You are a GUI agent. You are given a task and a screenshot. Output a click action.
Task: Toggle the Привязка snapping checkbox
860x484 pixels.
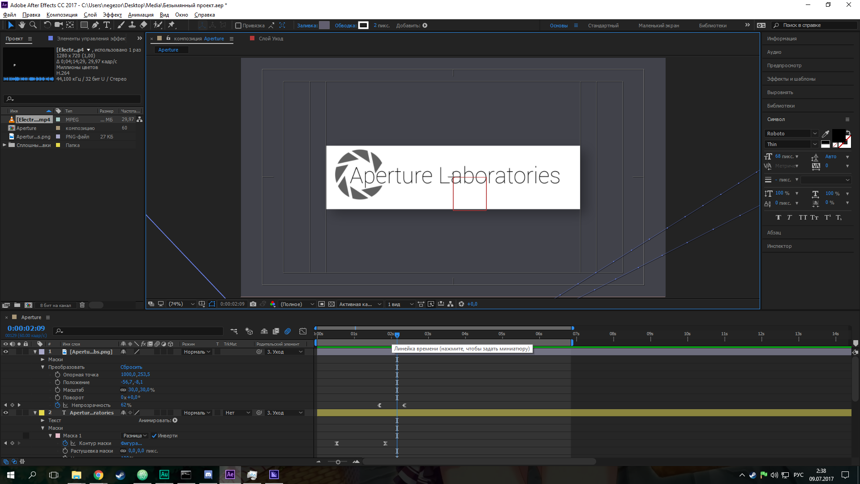click(238, 26)
